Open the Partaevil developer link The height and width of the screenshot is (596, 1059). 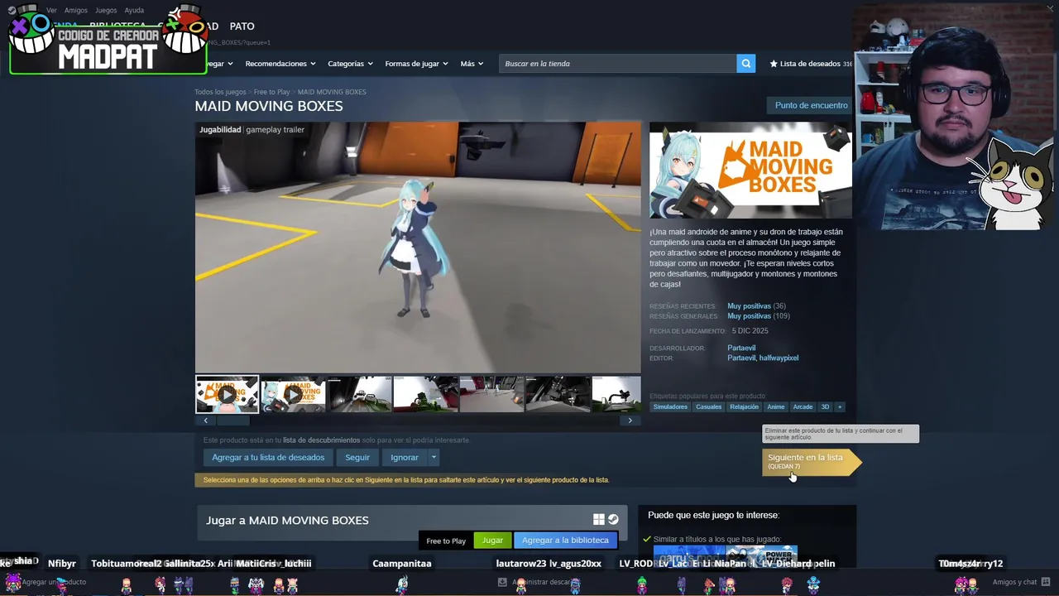pos(741,348)
